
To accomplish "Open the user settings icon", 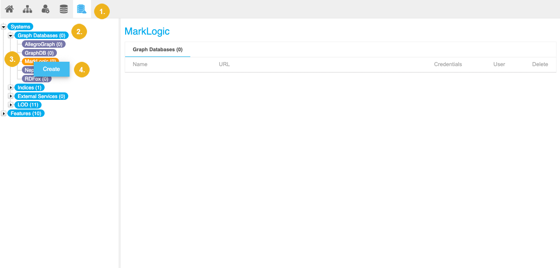I will point(45,9).
